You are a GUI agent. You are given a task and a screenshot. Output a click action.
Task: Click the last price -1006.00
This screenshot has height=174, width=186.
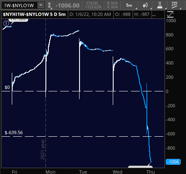[68, 5]
